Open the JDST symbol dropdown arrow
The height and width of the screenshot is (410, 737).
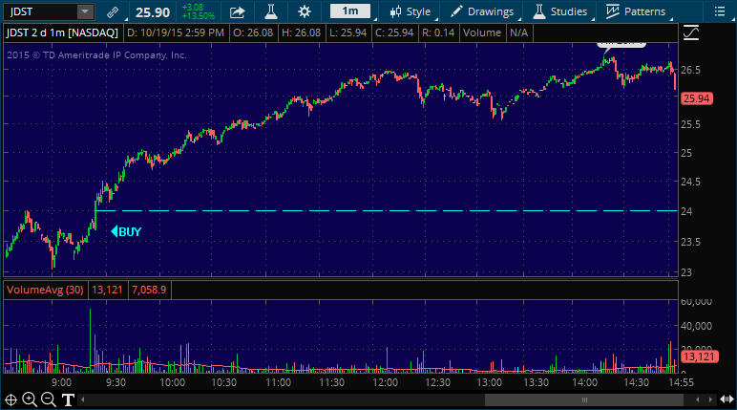click(x=85, y=11)
